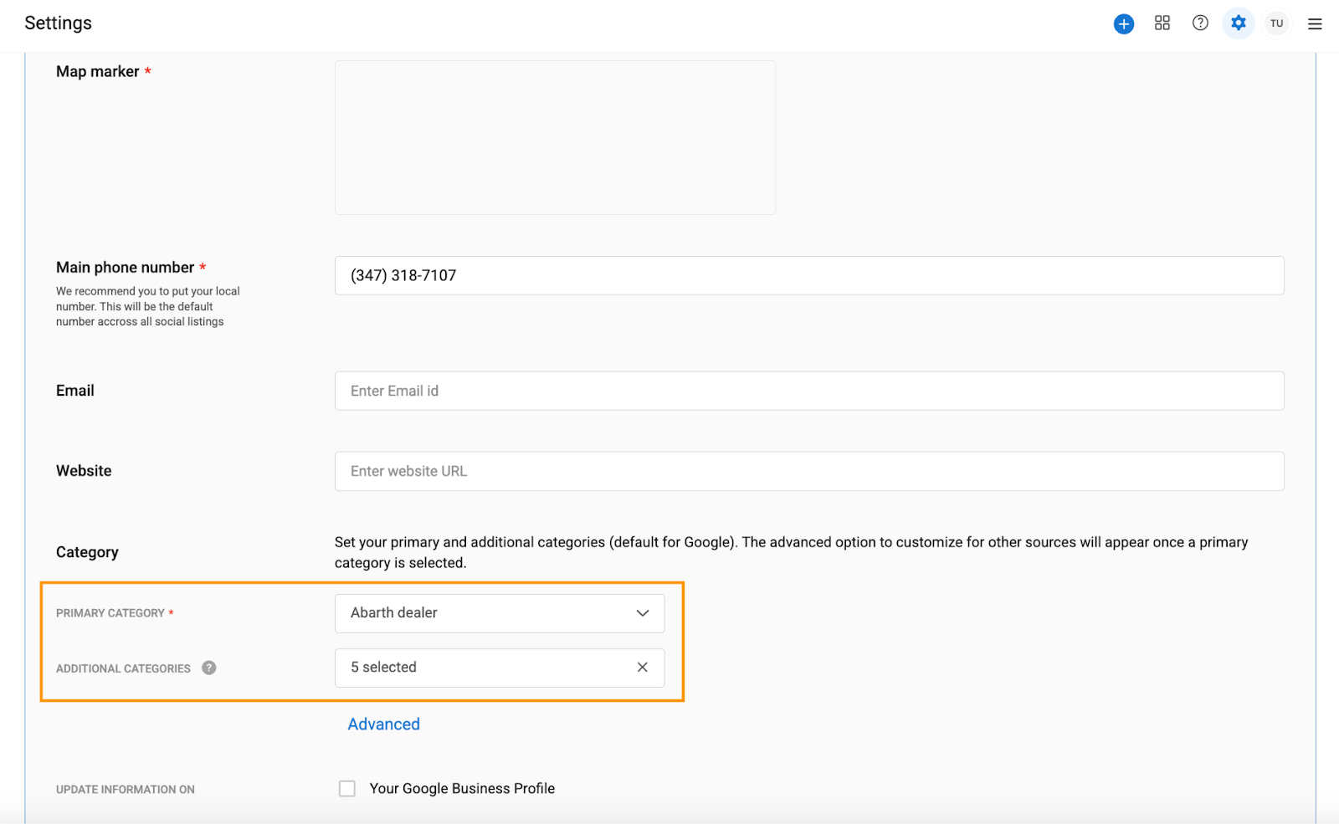Viewport: 1339px width, 824px height.
Task: Open the help question mark icon
Action: coord(1200,23)
